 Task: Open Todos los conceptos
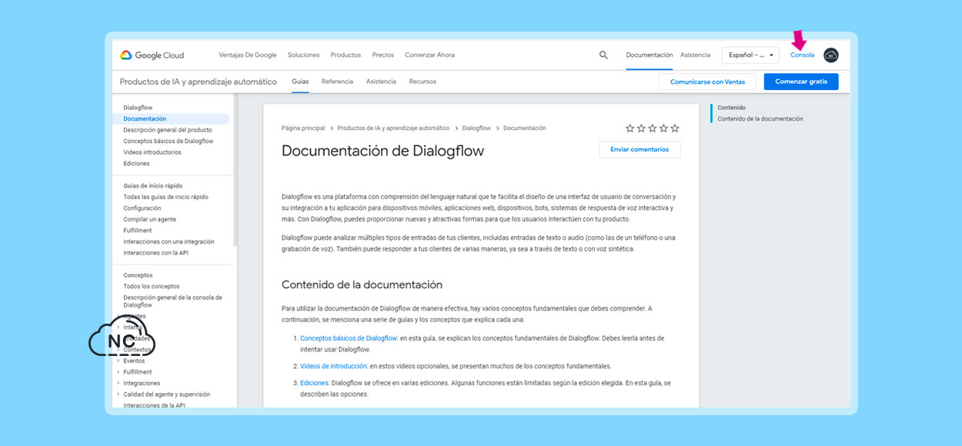(152, 286)
